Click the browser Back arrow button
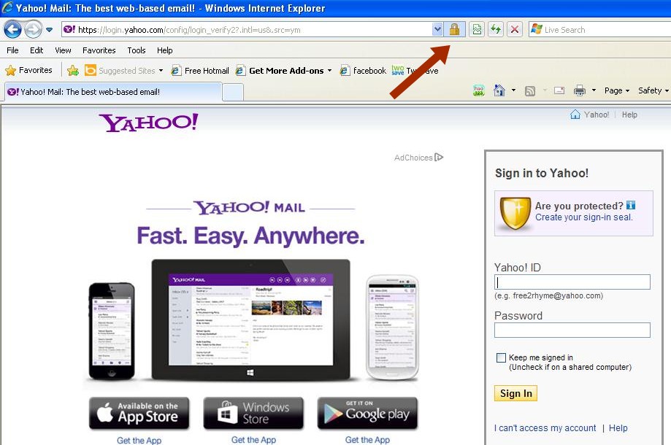The image size is (671, 445). tap(12, 29)
